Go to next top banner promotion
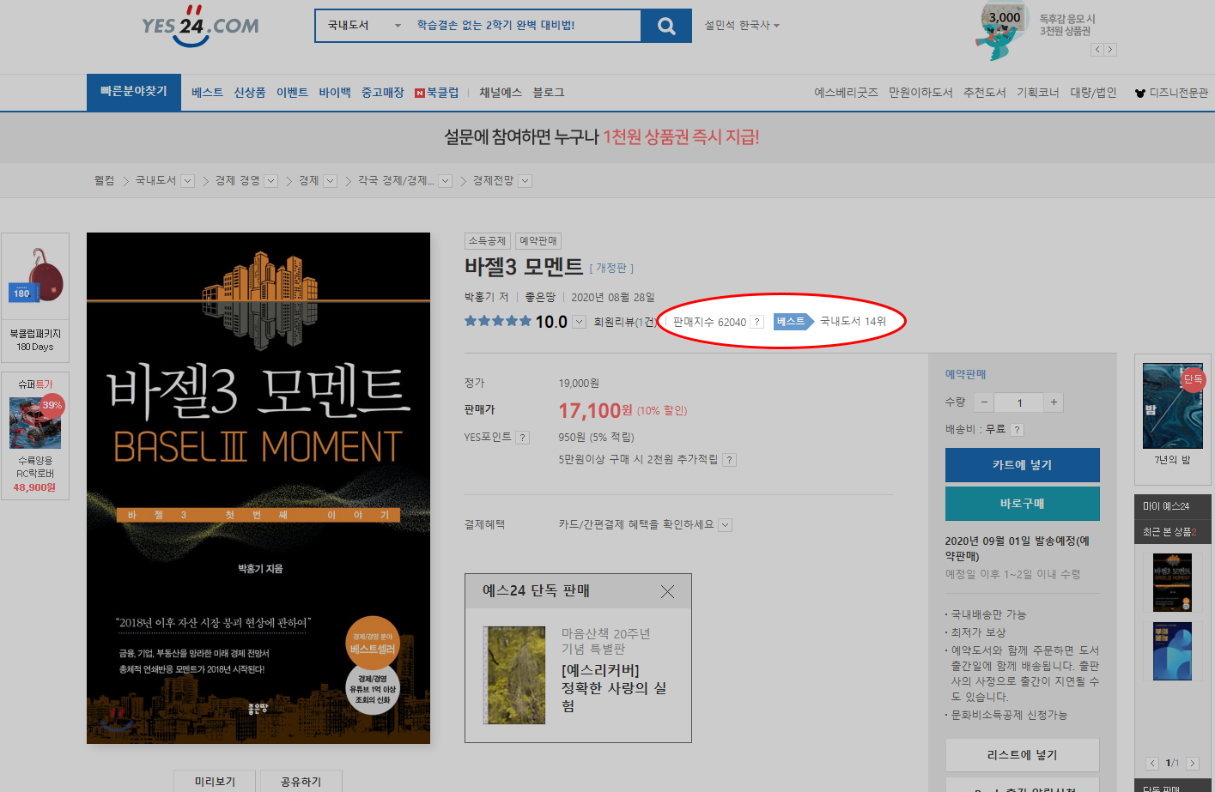The height and width of the screenshot is (792, 1215). (x=1110, y=50)
